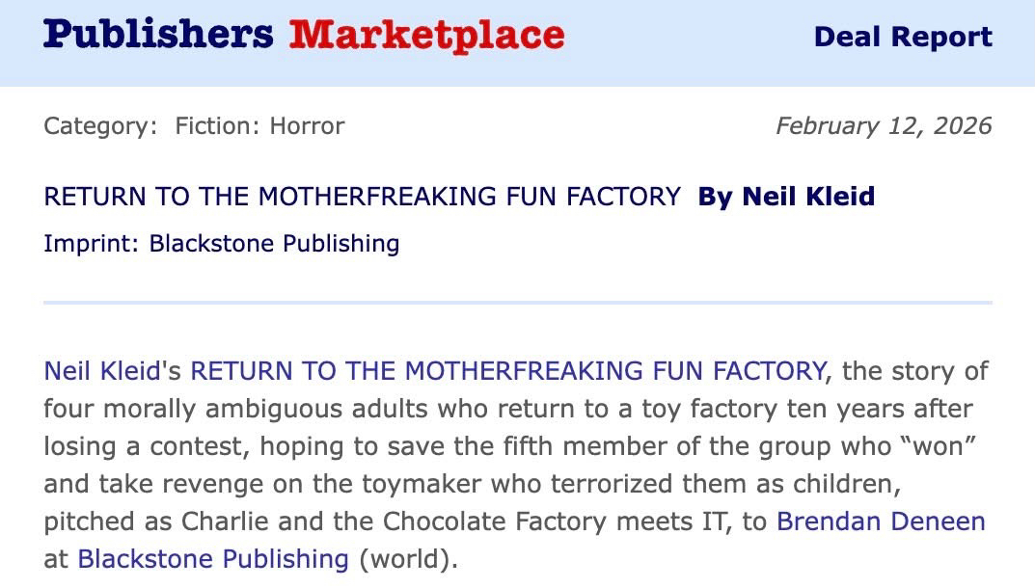Click Blackstone Publishing on the Imprint line

coord(274,243)
